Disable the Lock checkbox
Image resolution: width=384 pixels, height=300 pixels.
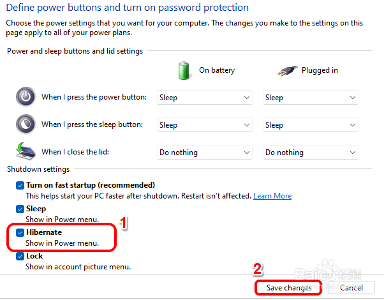(x=20, y=256)
